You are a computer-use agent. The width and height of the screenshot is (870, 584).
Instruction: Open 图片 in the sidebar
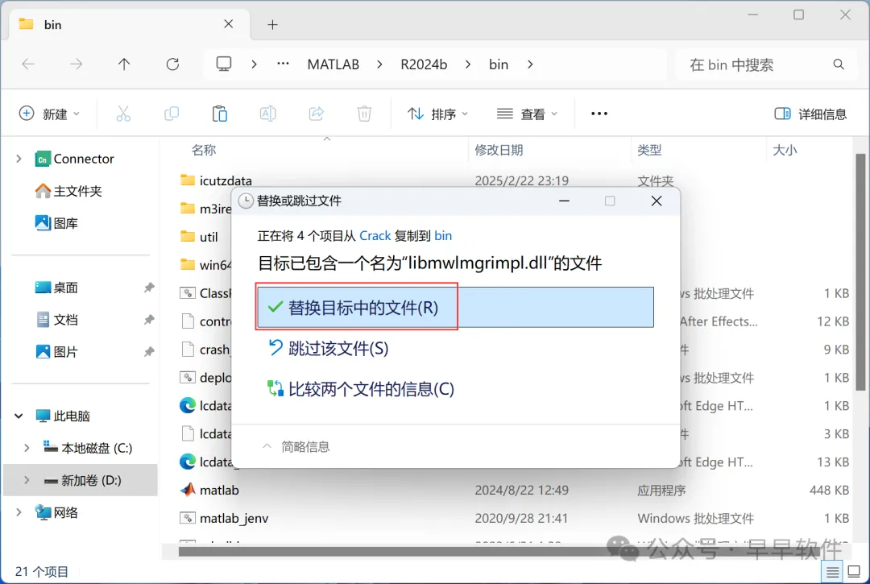[56, 352]
